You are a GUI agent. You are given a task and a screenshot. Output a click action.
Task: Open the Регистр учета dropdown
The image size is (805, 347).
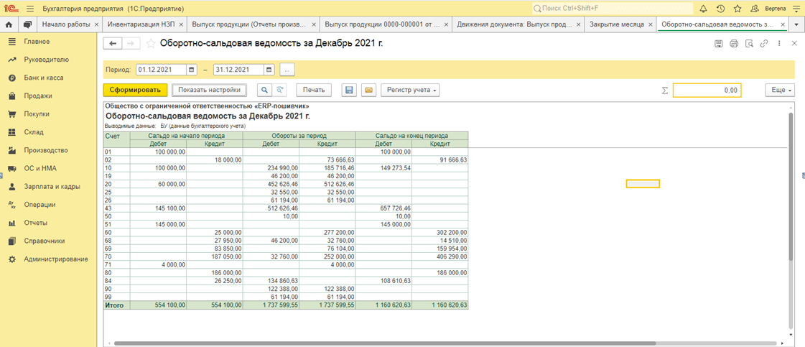click(x=410, y=90)
